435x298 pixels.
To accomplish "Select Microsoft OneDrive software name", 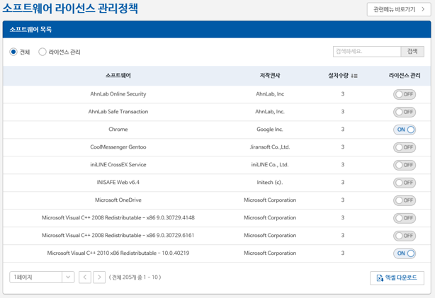I will [x=118, y=200].
